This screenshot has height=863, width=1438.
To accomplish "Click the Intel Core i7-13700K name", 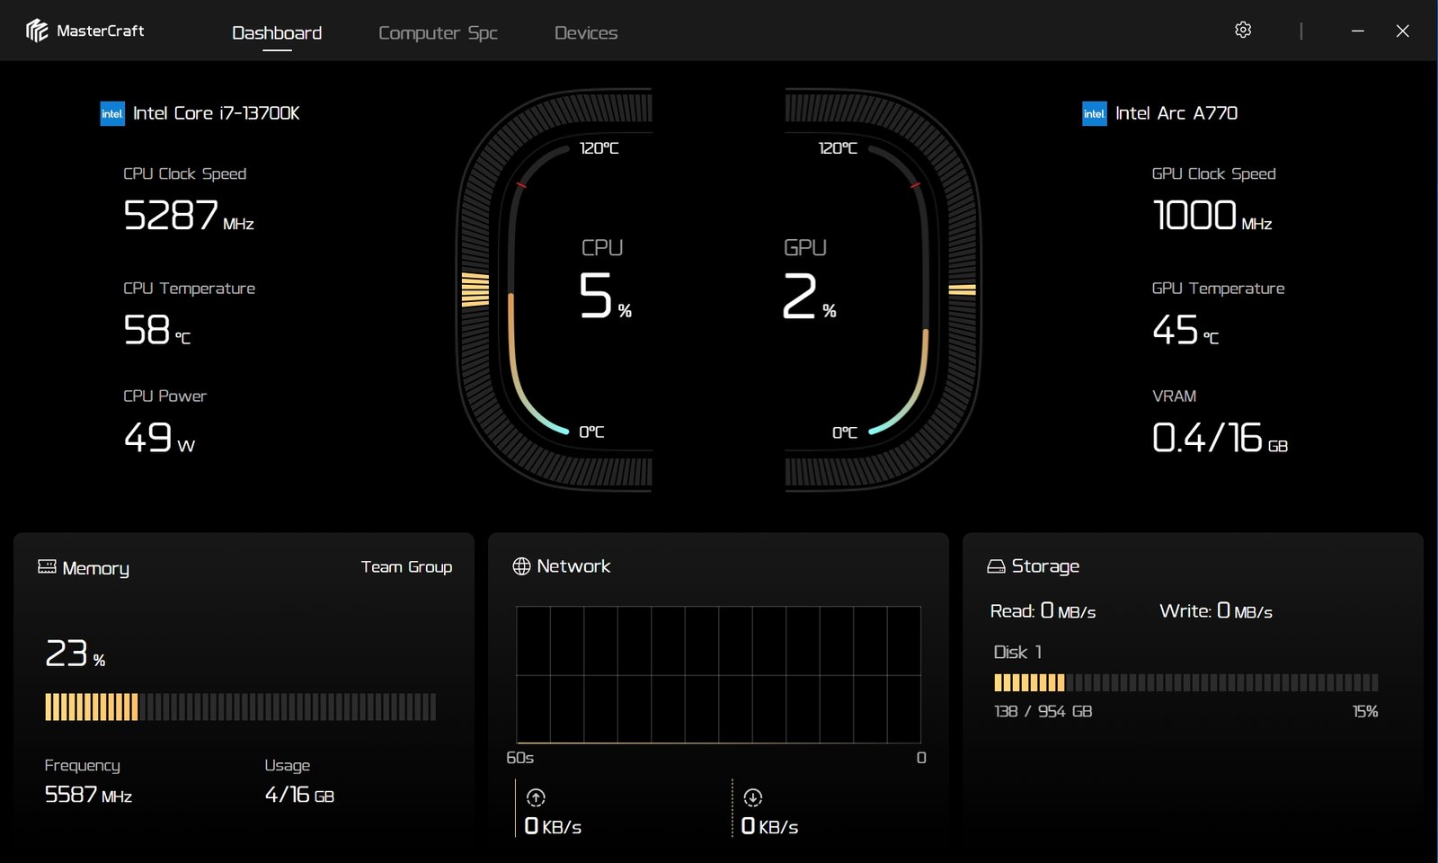I will [x=217, y=113].
